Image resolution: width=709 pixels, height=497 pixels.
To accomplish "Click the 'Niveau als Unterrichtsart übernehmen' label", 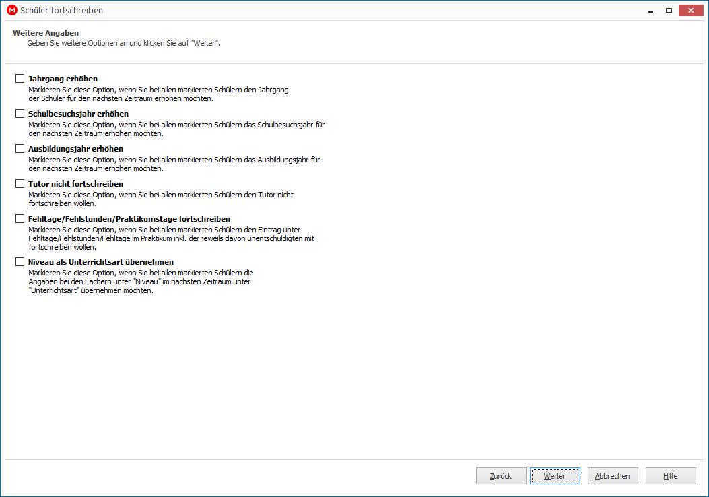I will (101, 262).
